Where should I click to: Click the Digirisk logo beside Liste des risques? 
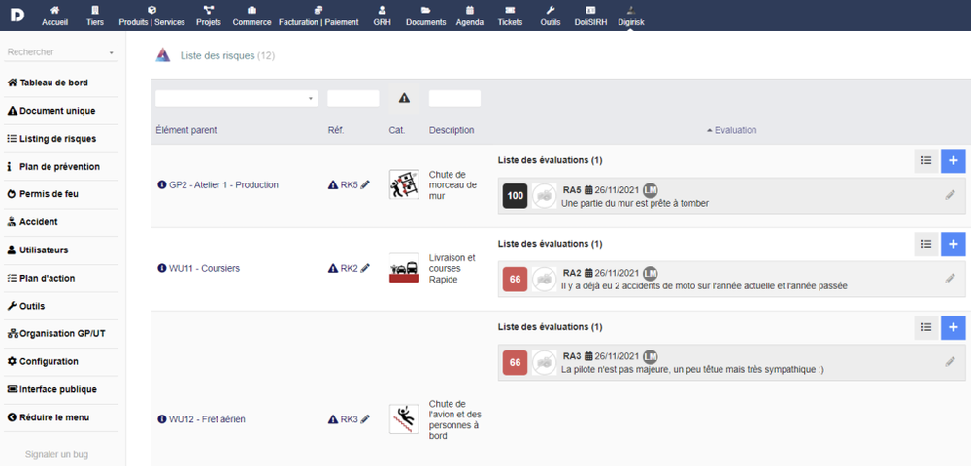(163, 55)
